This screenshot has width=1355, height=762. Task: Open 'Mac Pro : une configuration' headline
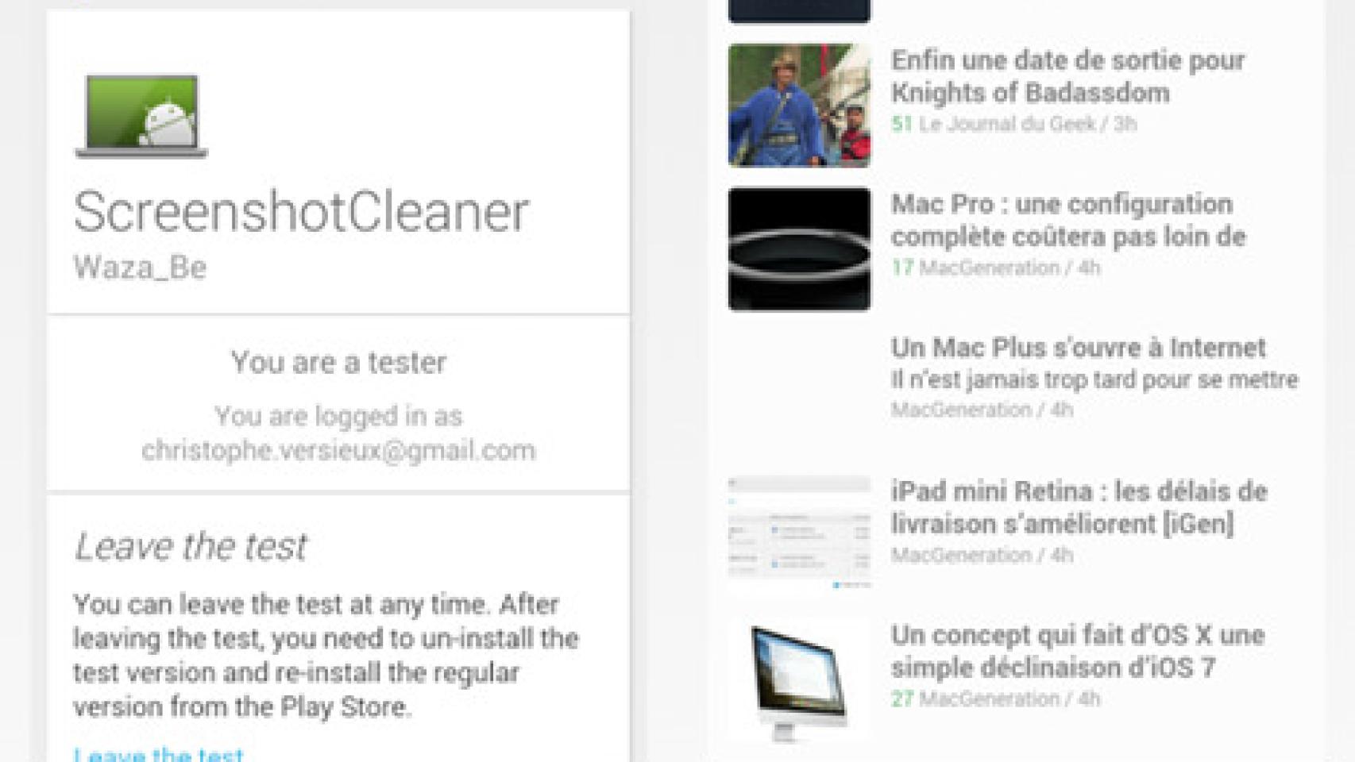tap(1067, 220)
